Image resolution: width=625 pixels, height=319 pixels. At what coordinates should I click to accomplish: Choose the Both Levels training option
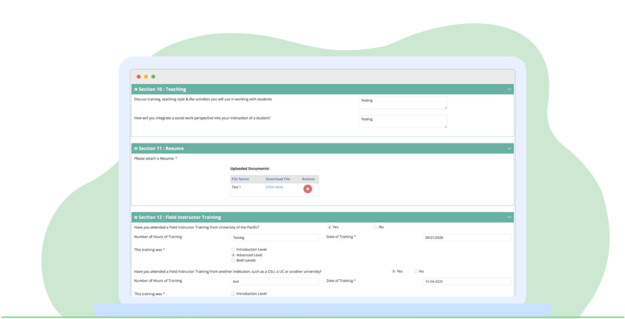pyautogui.click(x=233, y=261)
